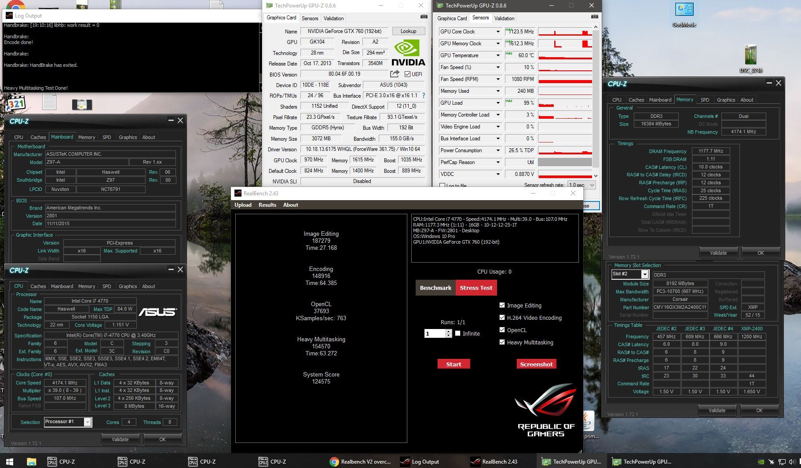The height and width of the screenshot is (468, 801).
Task: Open the Memory Controller Load sensor dropdown
Action: 498,115
